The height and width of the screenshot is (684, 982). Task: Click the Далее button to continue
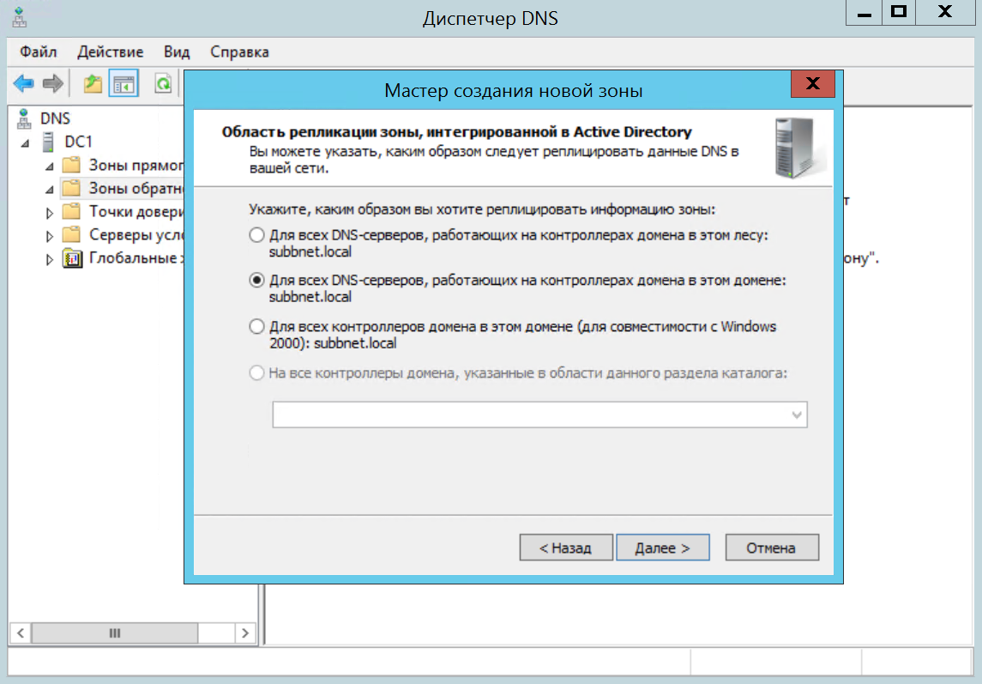(662, 548)
